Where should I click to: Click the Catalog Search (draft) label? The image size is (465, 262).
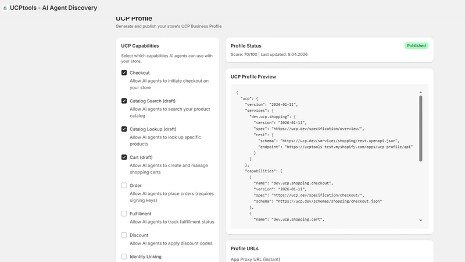click(x=152, y=101)
